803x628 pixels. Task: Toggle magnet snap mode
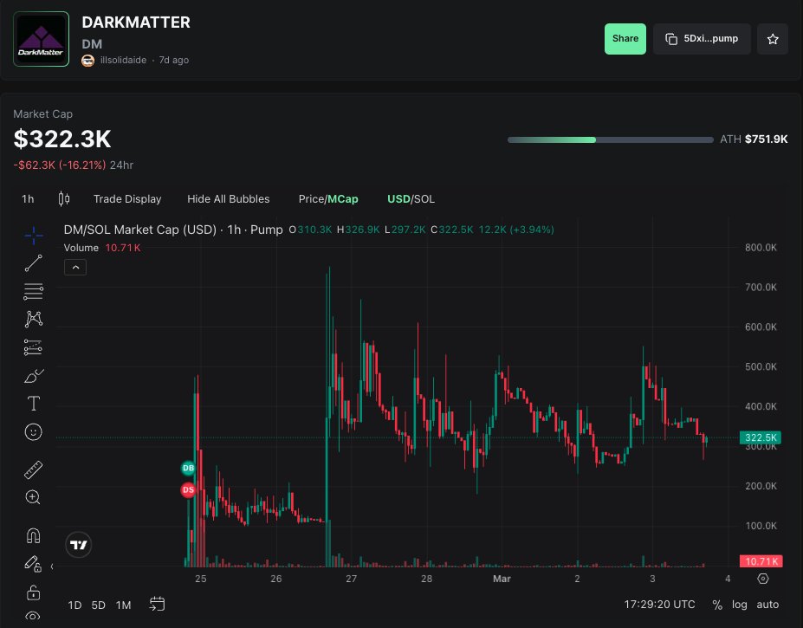point(33,536)
